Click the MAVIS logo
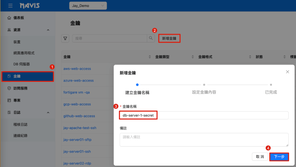 30,6
